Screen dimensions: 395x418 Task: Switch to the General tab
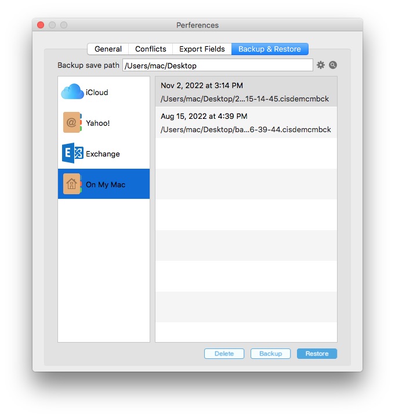click(108, 49)
